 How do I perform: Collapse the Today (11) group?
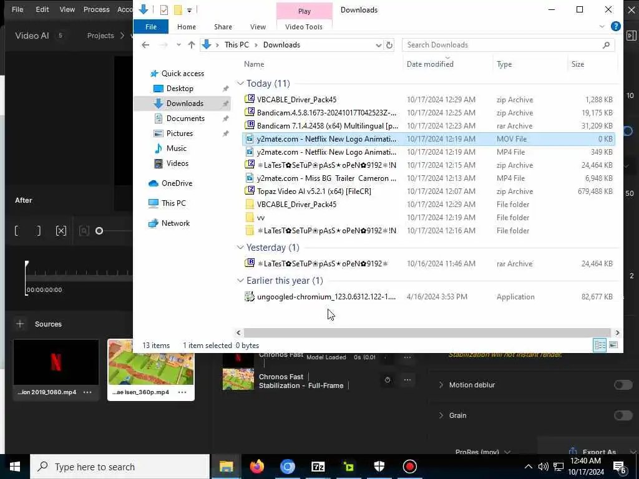click(240, 84)
